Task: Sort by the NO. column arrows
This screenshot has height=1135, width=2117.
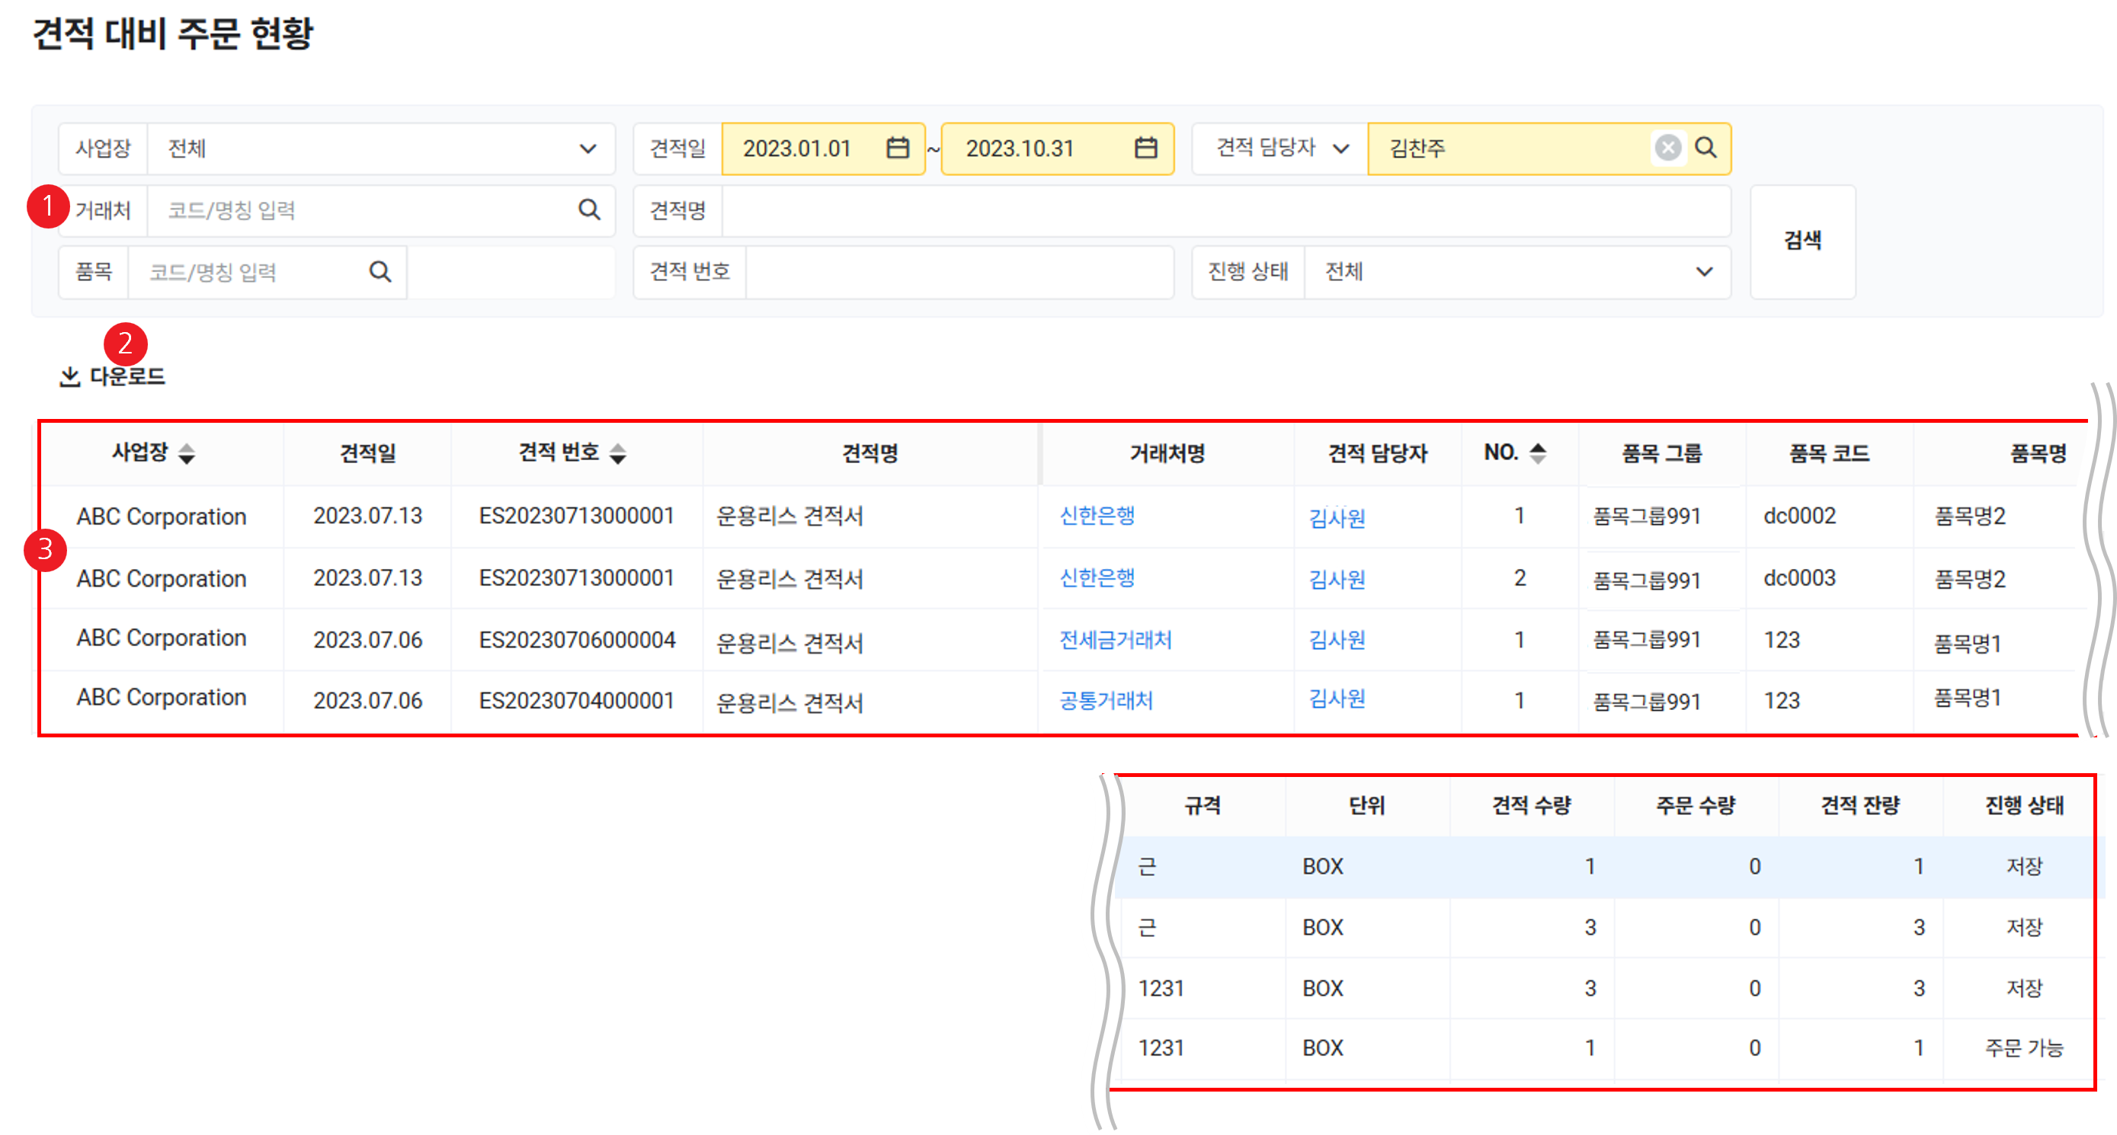Action: tap(1538, 452)
